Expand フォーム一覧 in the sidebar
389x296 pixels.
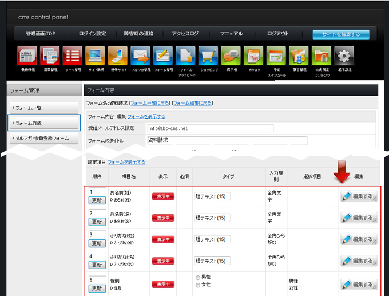(x=45, y=108)
